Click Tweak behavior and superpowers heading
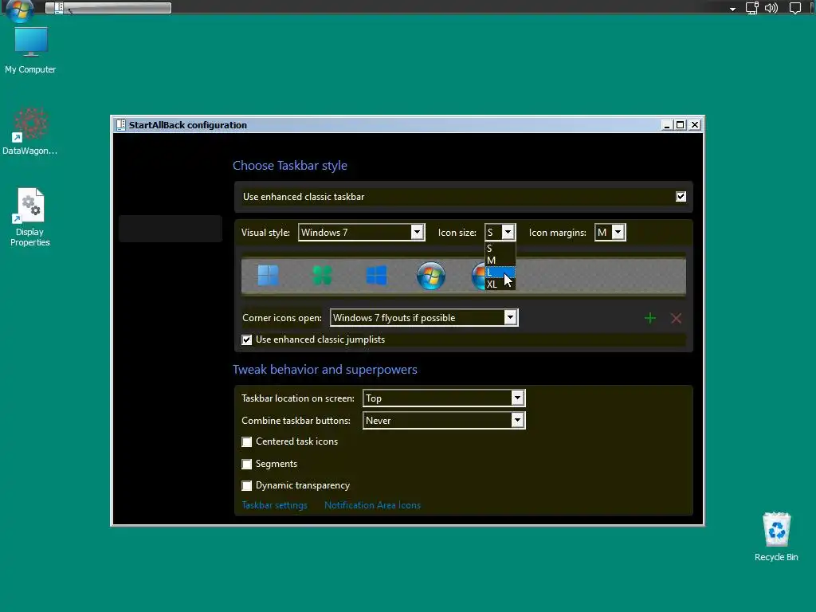This screenshot has height=612, width=816. point(325,370)
